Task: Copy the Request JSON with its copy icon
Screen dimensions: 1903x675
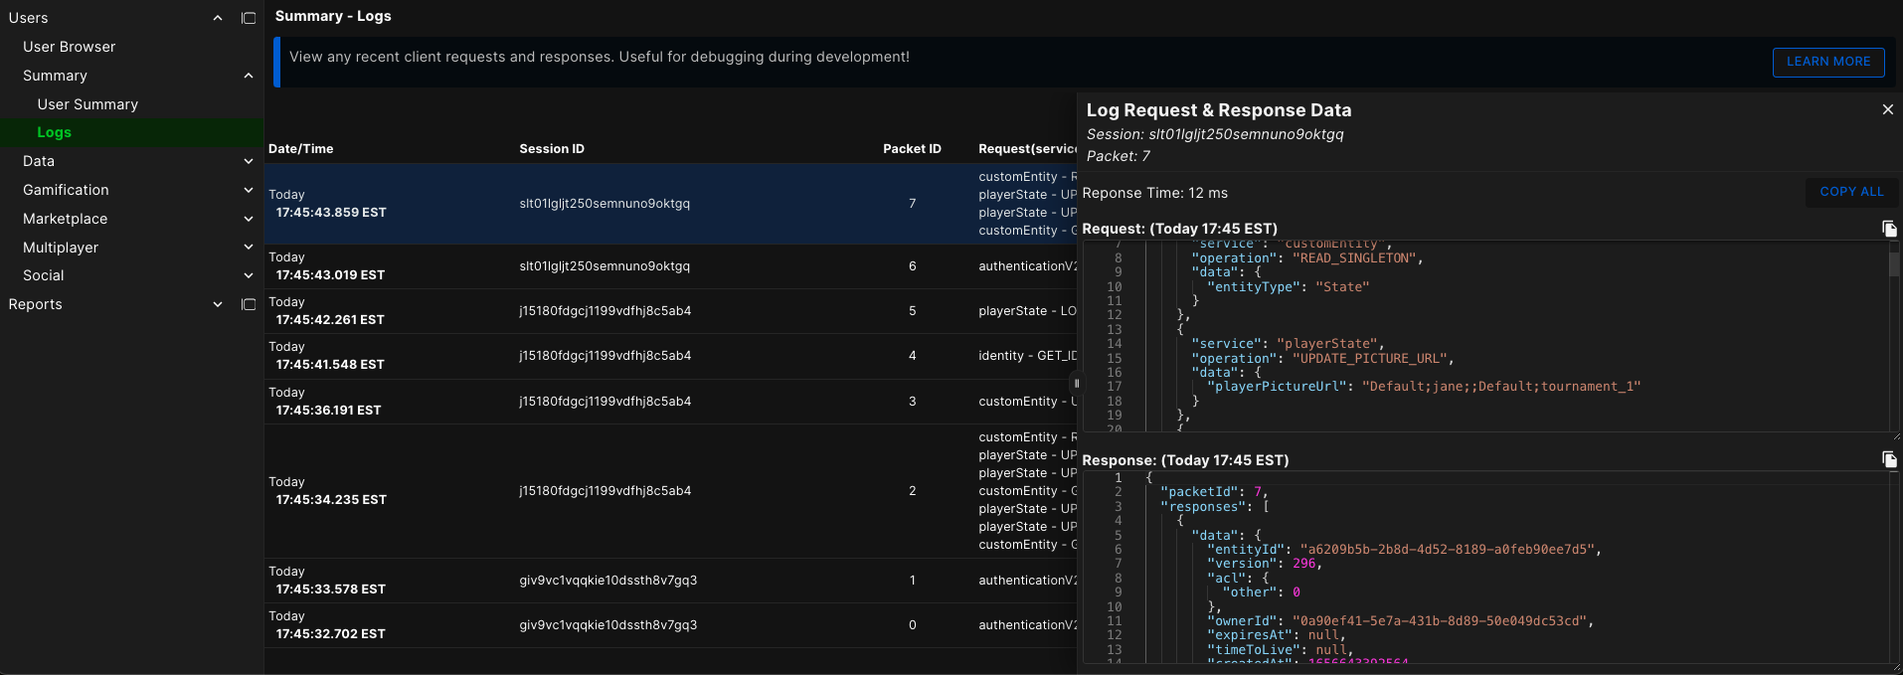Action: click(1889, 229)
